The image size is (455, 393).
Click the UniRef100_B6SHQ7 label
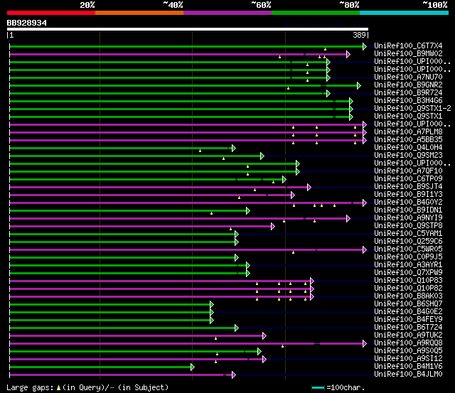coord(408,304)
